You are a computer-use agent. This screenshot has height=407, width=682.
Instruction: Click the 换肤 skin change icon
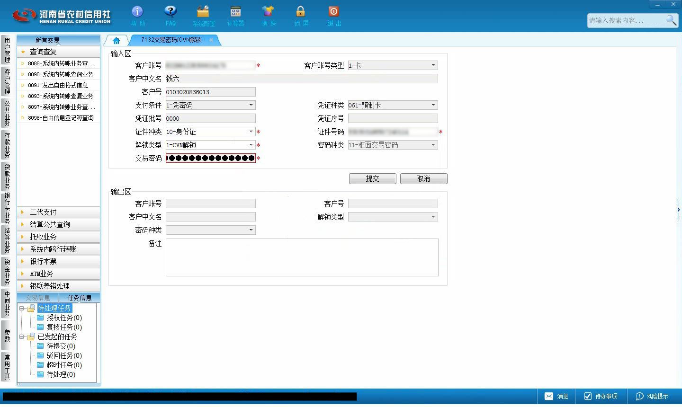(x=268, y=11)
